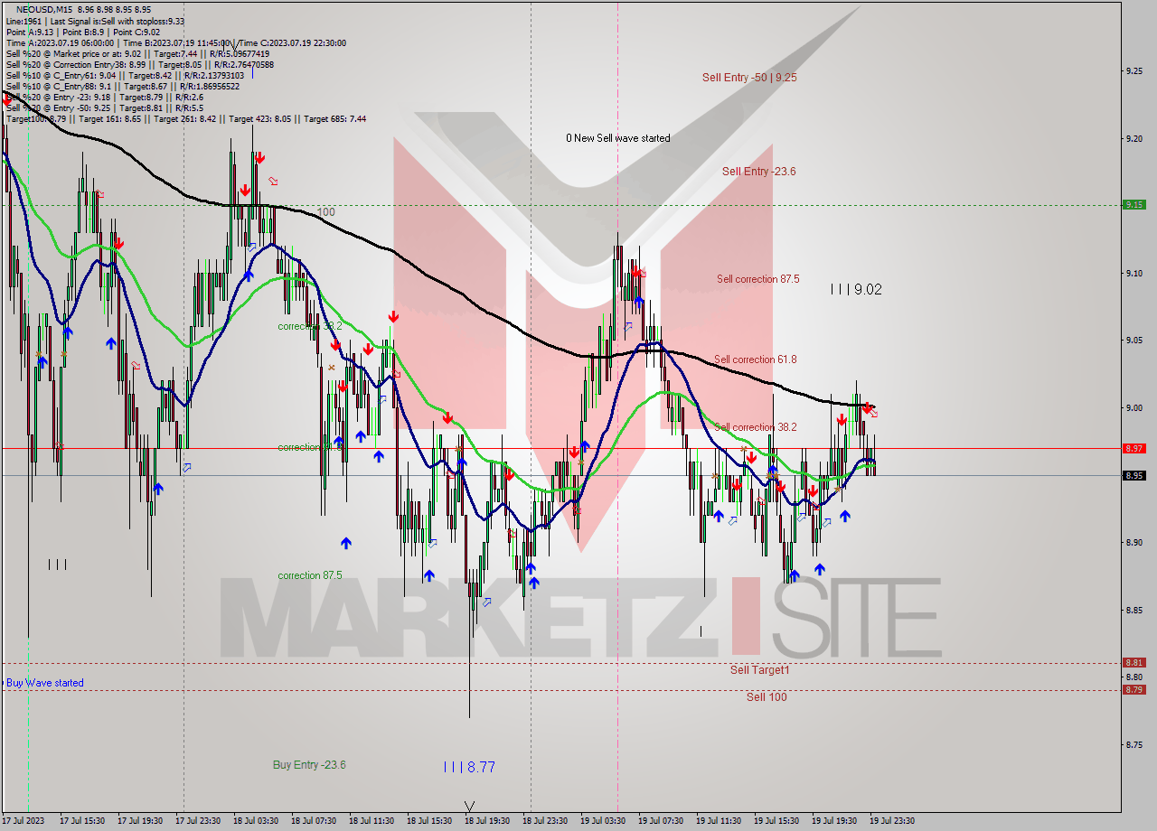Click the '19 Jul 15:30' time axis label
Image resolution: width=1157 pixels, height=831 pixels.
[776, 821]
